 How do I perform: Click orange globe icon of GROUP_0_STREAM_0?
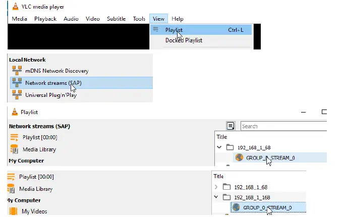tap(239, 157)
